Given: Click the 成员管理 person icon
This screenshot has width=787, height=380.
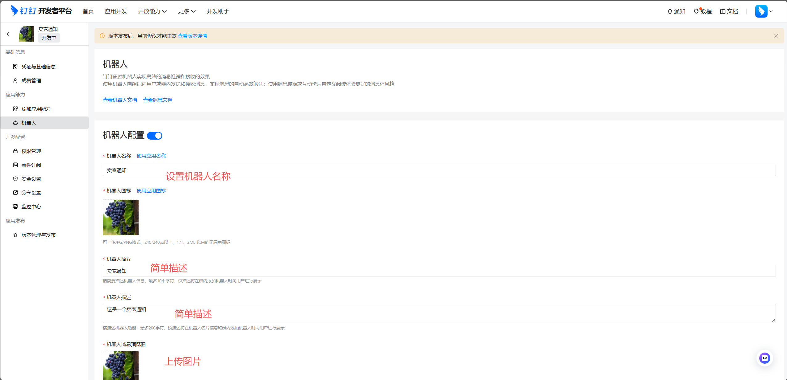Looking at the screenshot, I should click(x=15, y=80).
